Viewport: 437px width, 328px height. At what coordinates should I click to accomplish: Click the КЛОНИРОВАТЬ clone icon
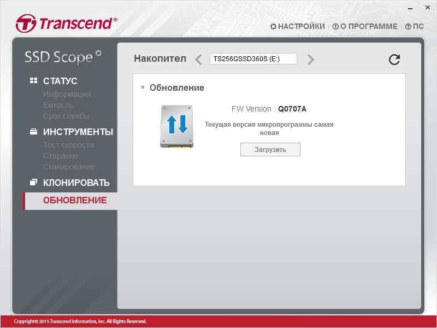pos(33,182)
